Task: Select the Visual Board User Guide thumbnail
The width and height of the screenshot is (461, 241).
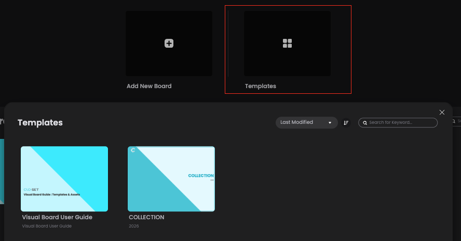Action: (x=64, y=179)
